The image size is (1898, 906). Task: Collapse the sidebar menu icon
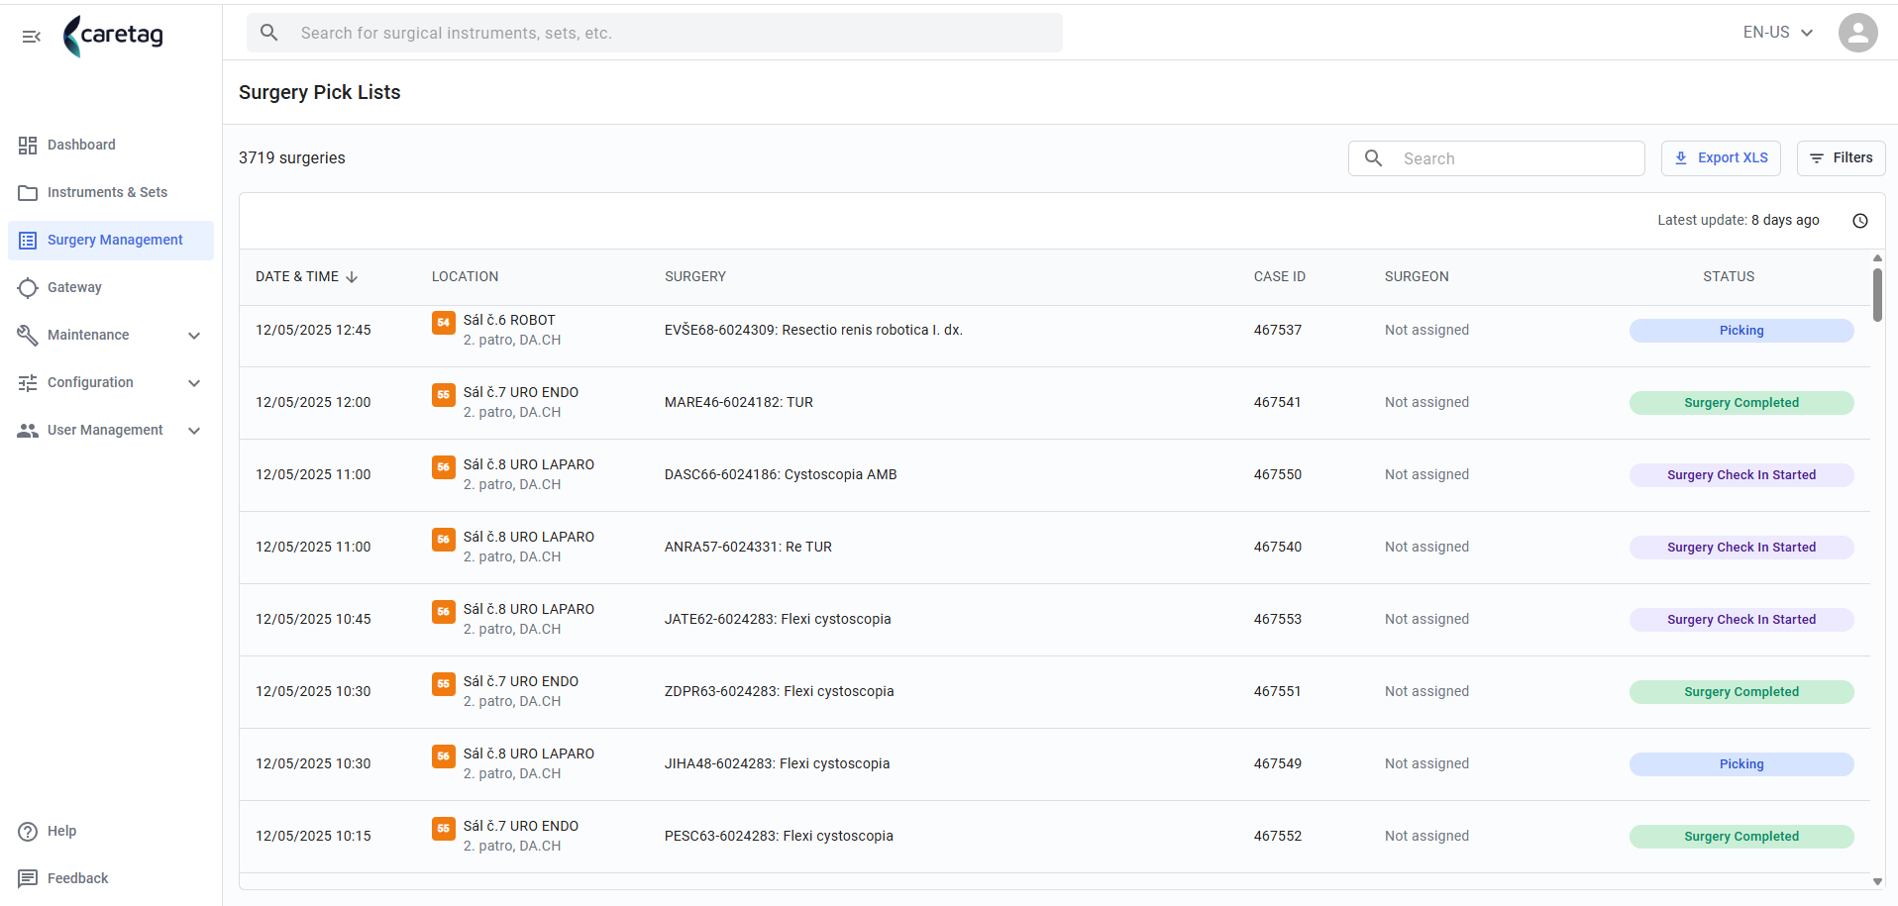tap(31, 37)
